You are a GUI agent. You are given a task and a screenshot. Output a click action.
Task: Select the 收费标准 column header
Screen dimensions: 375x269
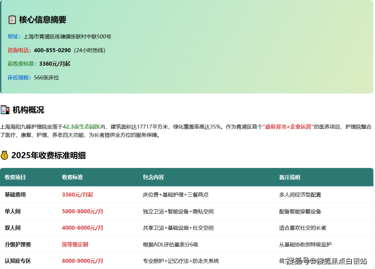click(72, 177)
